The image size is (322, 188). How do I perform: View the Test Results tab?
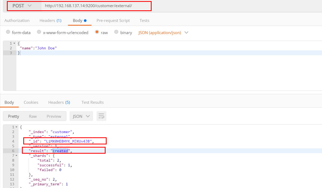pos(92,102)
